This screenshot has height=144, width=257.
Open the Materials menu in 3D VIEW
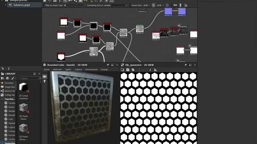57,69
